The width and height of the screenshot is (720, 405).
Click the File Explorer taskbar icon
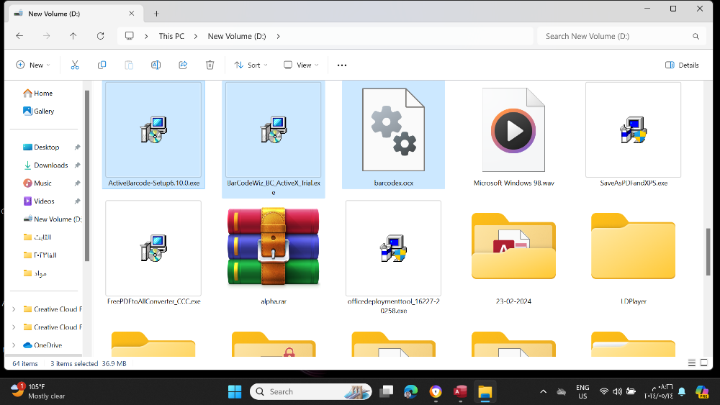(485, 392)
